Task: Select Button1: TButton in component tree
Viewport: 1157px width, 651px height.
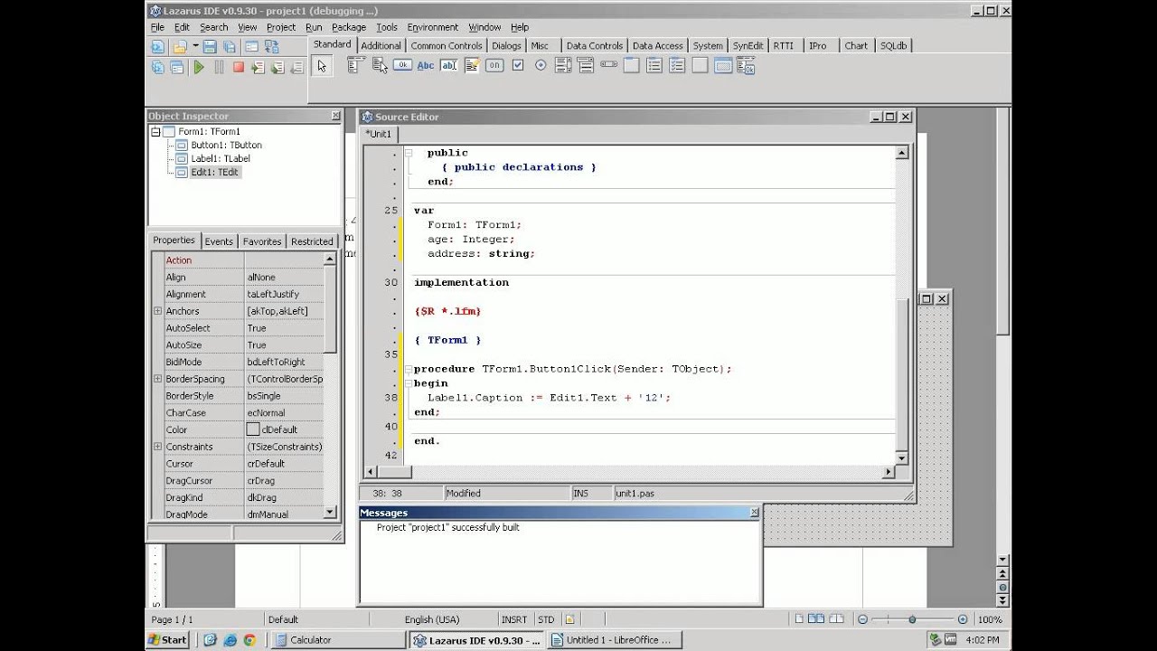Action: point(226,145)
